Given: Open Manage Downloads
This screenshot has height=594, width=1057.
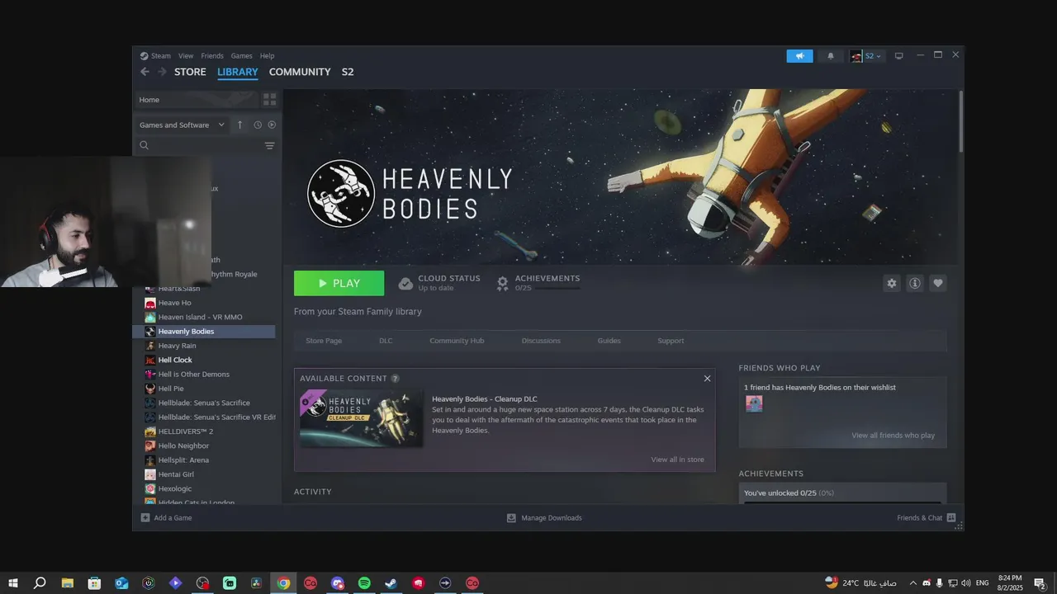Looking at the screenshot, I should point(544,518).
